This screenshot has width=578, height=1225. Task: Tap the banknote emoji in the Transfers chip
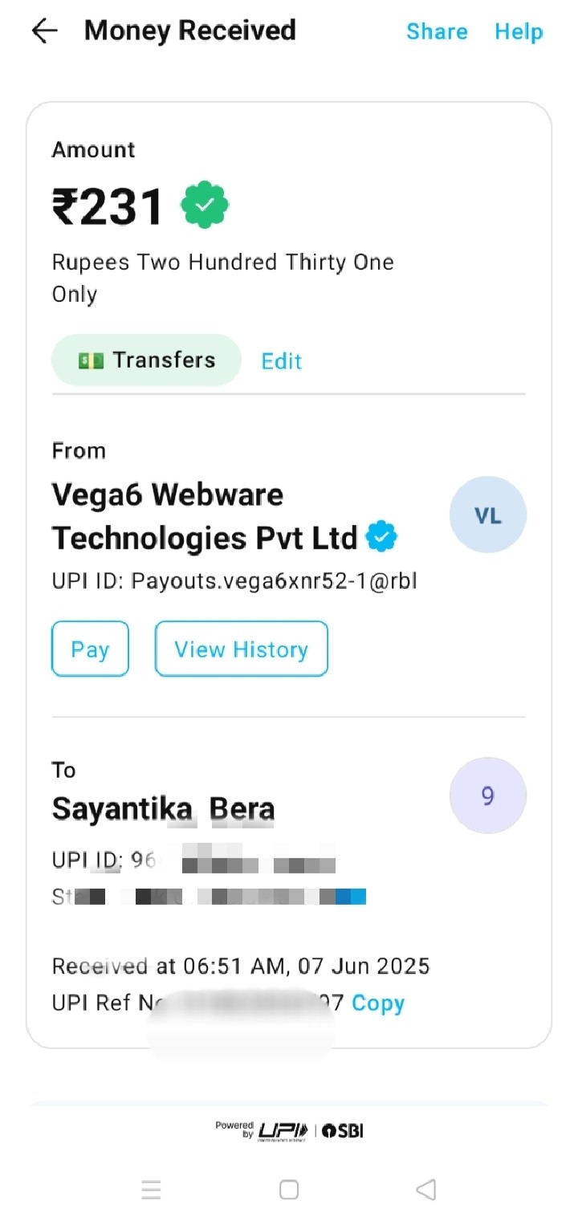(91, 360)
